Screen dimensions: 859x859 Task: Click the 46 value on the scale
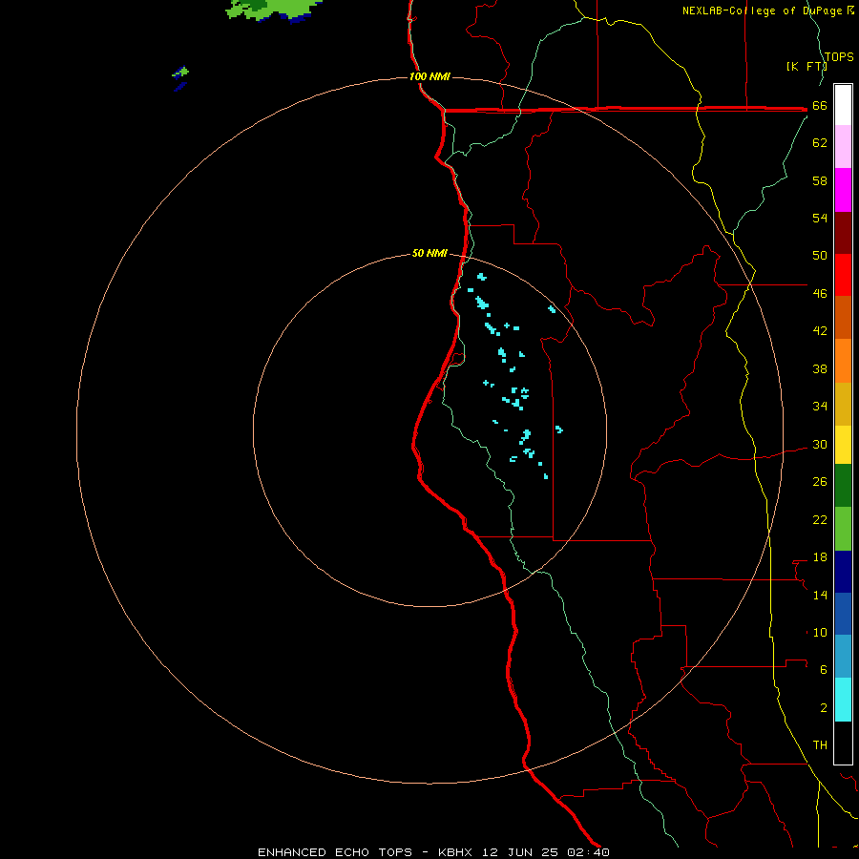[820, 294]
